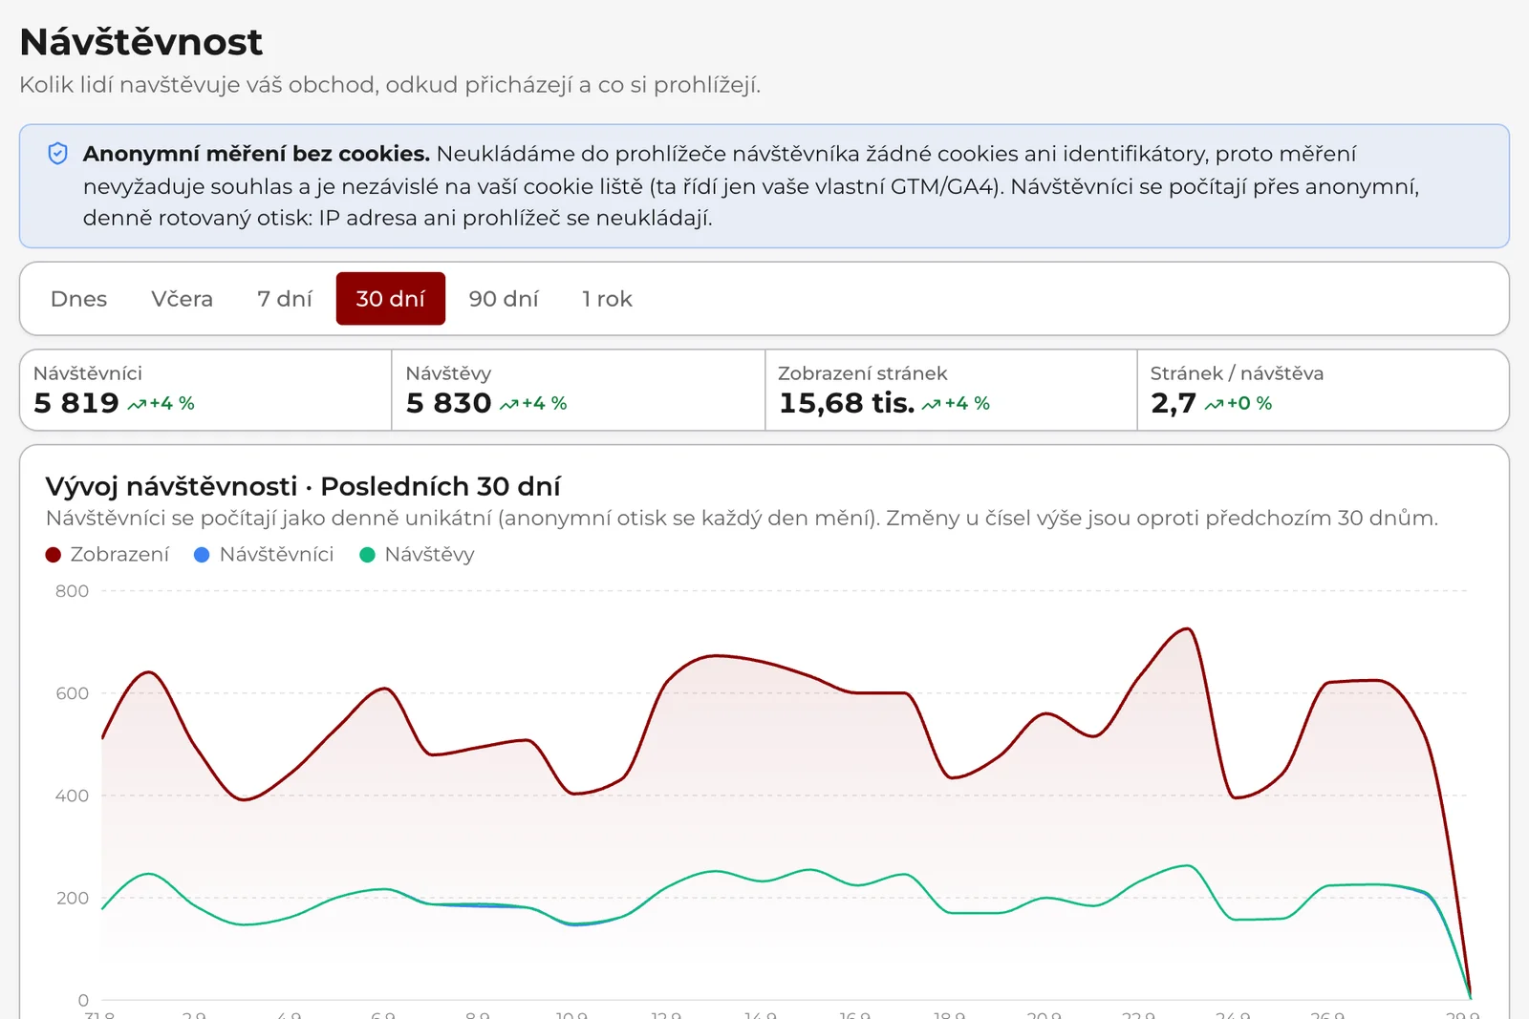The width and height of the screenshot is (1529, 1019).
Task: Click the Zobrazení stránek card label
Action: pos(863,373)
